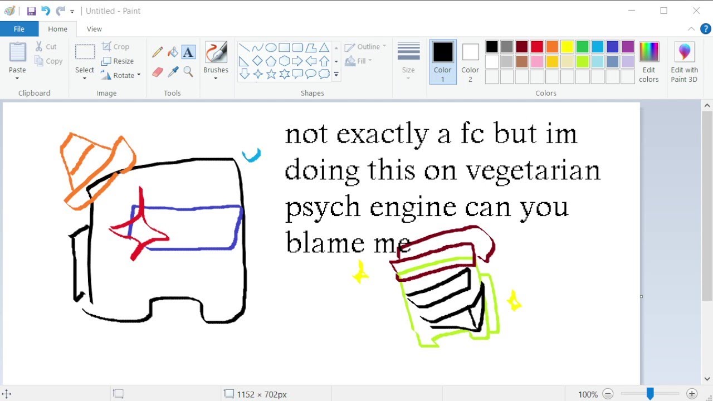The width and height of the screenshot is (713, 401).
Task: Choose the Pentagon shape
Action: pyautogui.click(x=271, y=61)
